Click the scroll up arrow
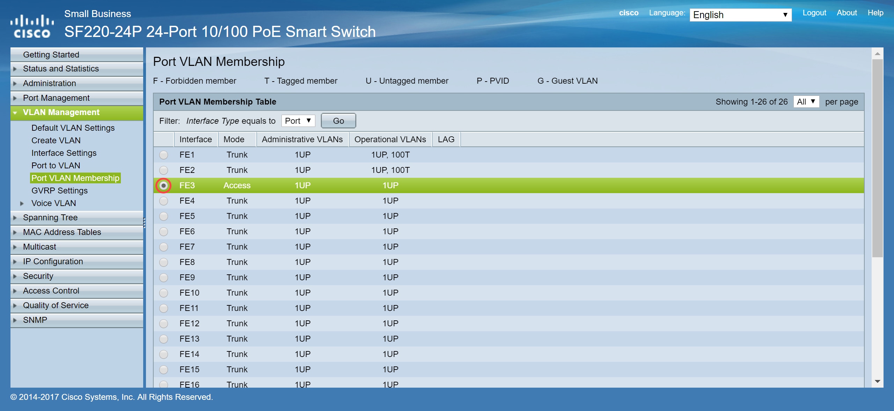The width and height of the screenshot is (894, 411). (x=877, y=54)
